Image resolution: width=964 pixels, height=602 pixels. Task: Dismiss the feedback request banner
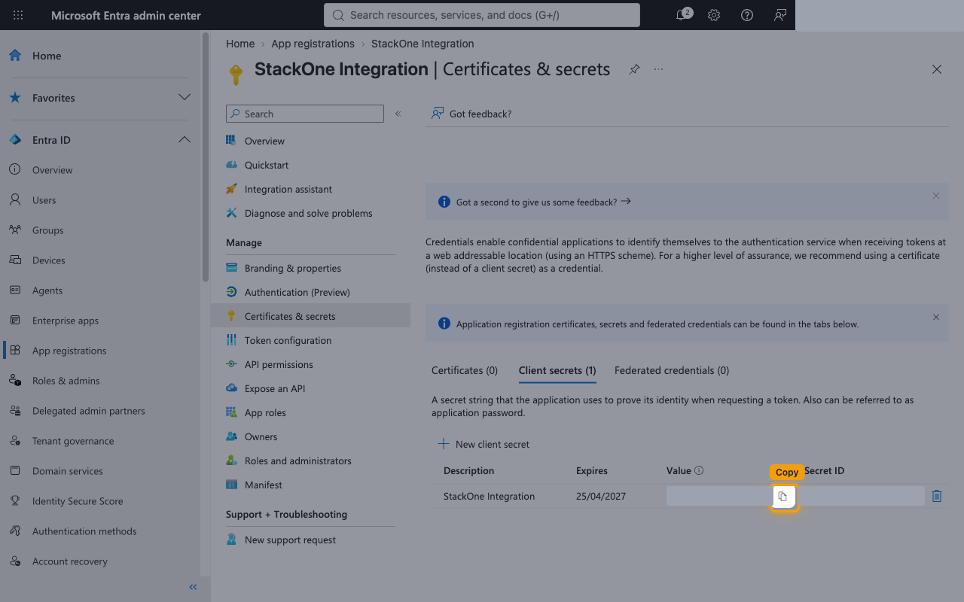click(936, 196)
